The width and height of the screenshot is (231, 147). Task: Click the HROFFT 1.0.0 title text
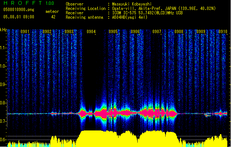click(29, 3)
